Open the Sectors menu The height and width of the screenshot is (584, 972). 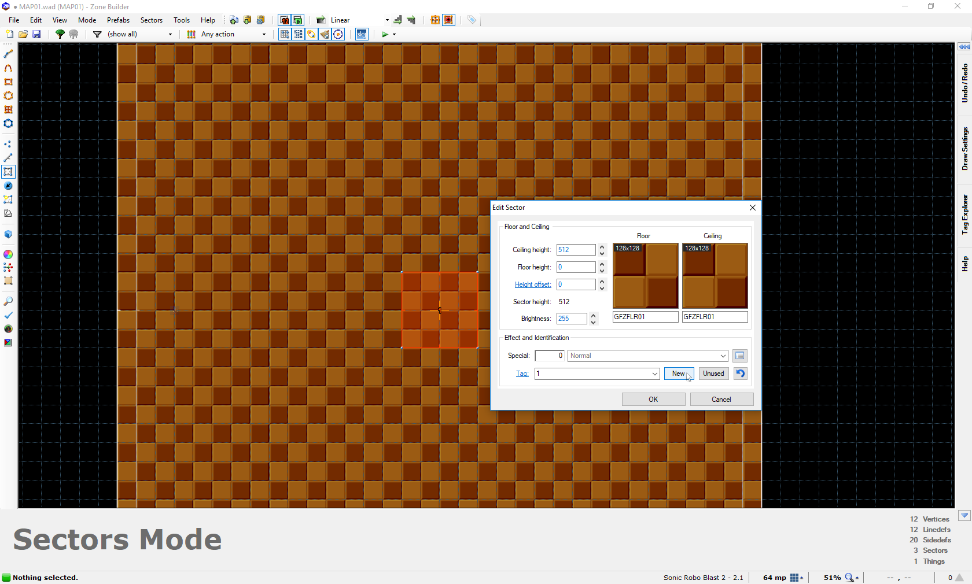click(x=152, y=20)
